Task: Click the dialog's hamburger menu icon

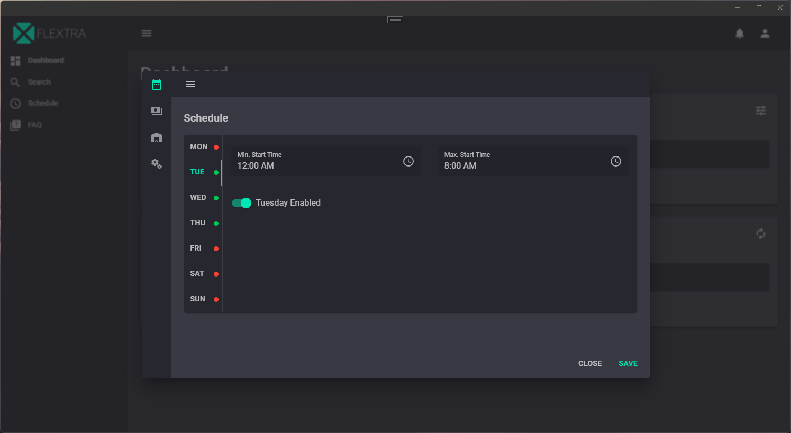Action: coord(190,84)
